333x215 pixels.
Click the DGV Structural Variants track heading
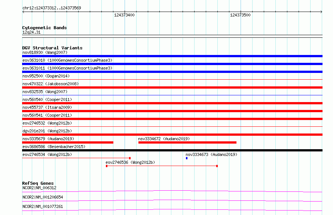click(x=52, y=48)
